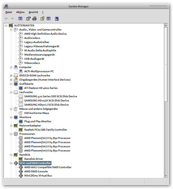The height and width of the screenshot is (189, 173).
Task: Click the Realtek PCIe GBE controller icon
Action: (21, 130)
